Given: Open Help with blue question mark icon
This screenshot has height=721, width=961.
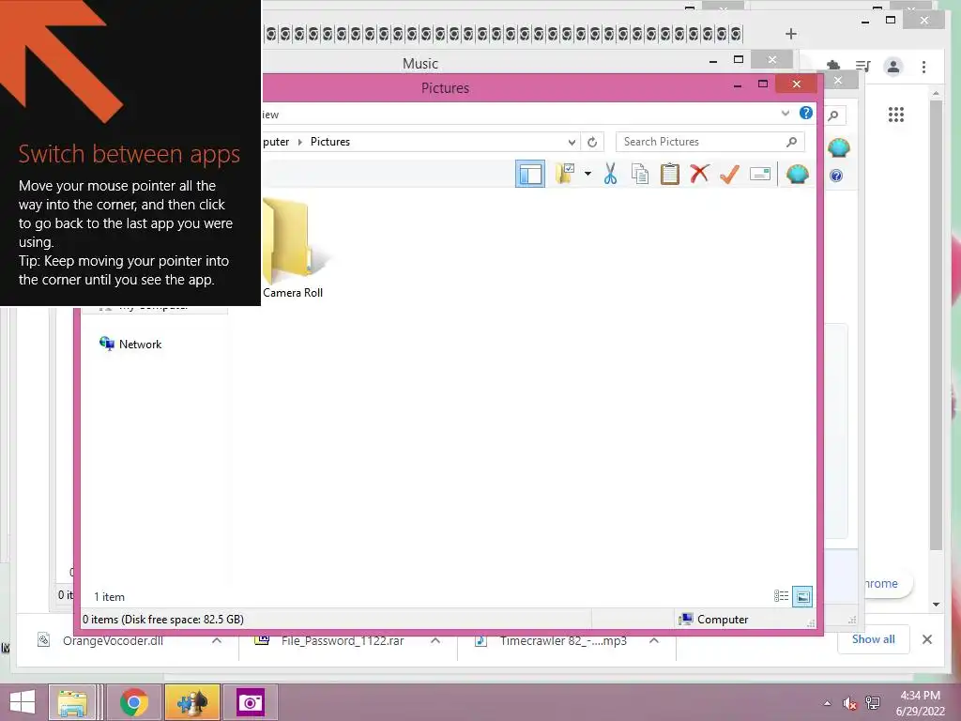Looking at the screenshot, I should 806,113.
